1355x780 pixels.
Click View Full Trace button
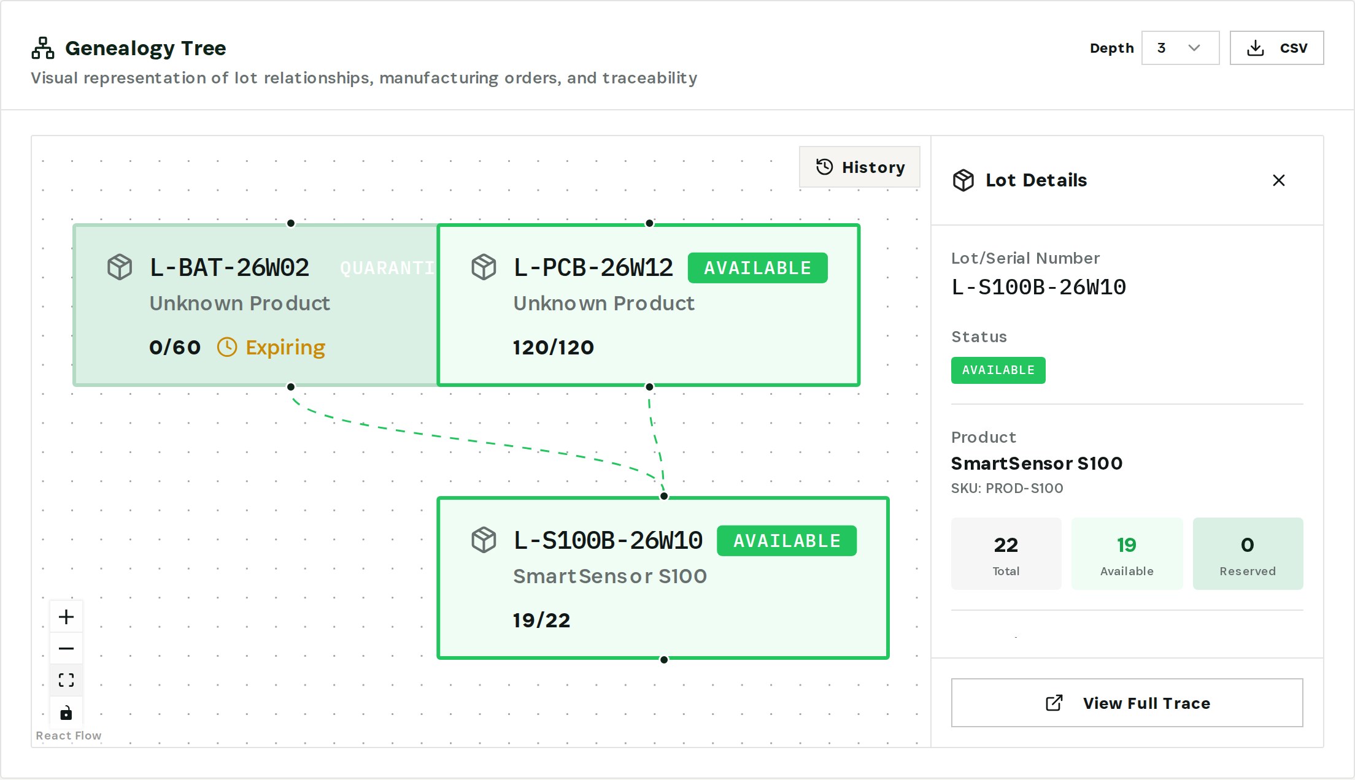coord(1127,703)
